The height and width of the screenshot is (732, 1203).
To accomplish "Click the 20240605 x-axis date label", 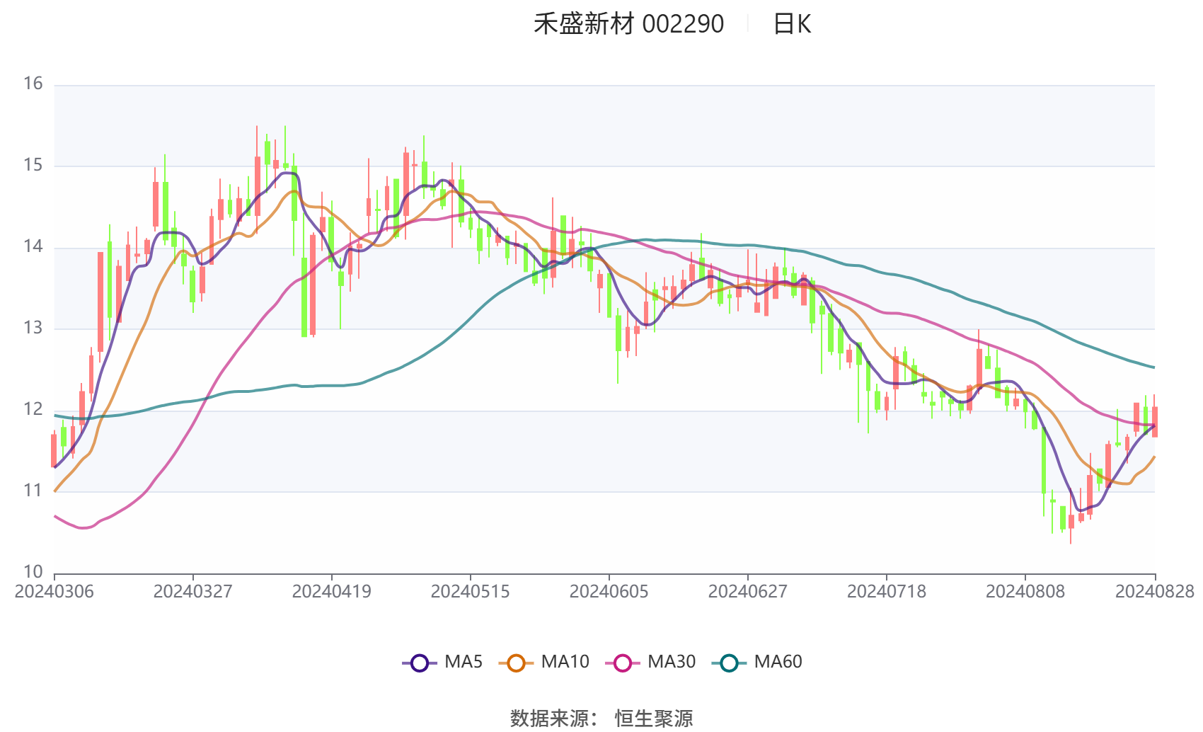I will 609,592.
